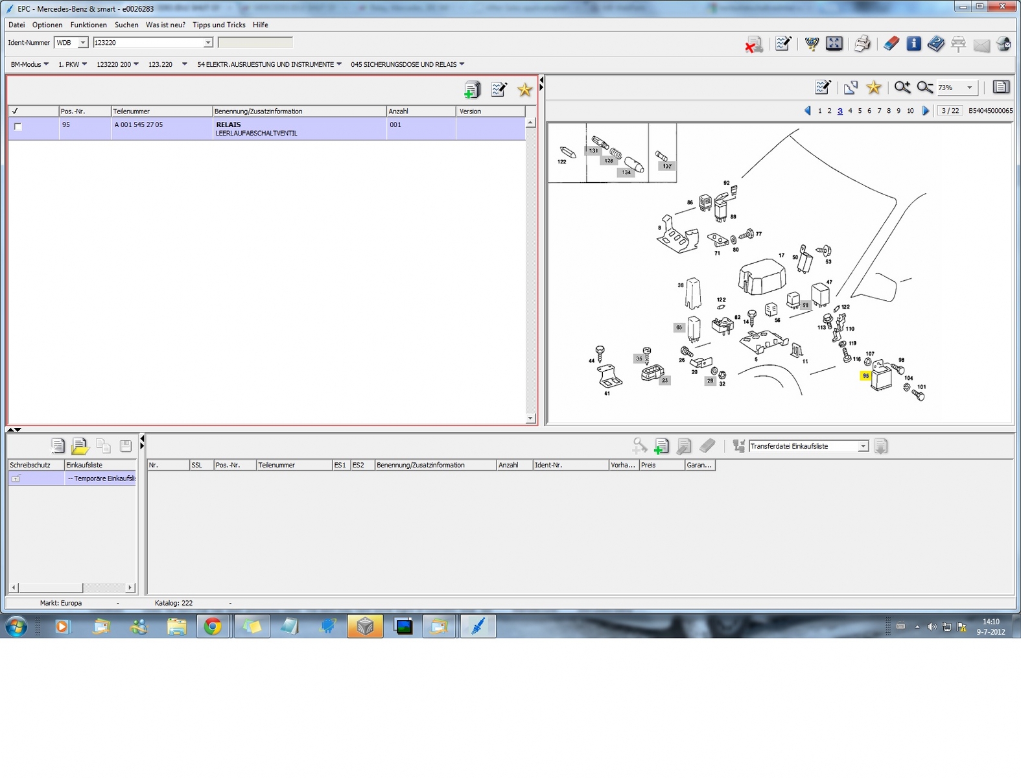This screenshot has width=1021, height=778.
Task: Open shopping list folder icon
Action: [x=80, y=446]
